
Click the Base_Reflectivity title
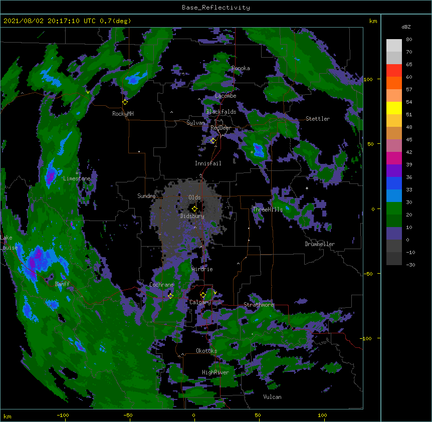pyautogui.click(x=216, y=8)
